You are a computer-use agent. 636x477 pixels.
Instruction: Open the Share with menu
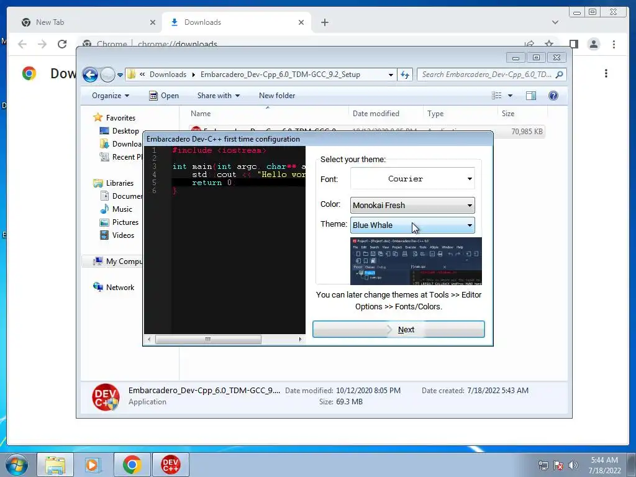pos(218,96)
